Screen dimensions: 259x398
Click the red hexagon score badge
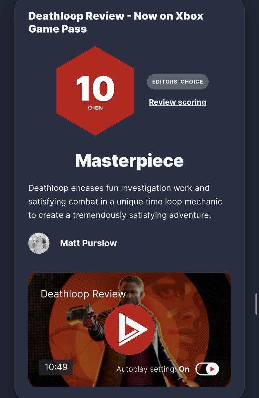pyautogui.click(x=96, y=91)
